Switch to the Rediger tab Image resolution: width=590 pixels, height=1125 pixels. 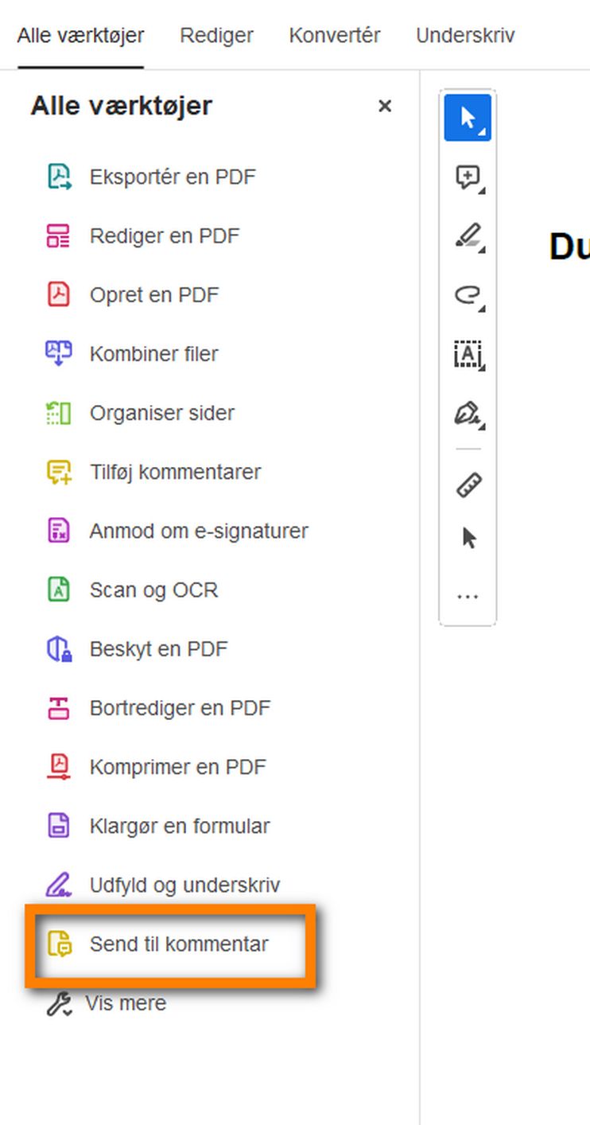(x=215, y=35)
